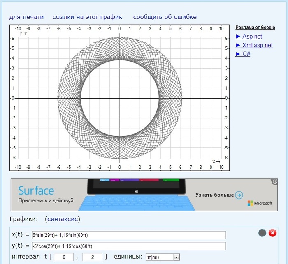
Task: Click the red delete graph icon
Action: [x=272, y=233]
